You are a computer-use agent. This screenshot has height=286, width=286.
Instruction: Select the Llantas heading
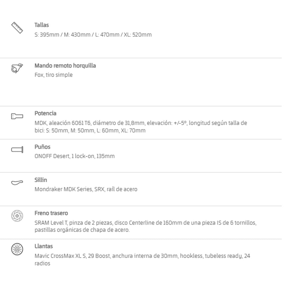[43, 246]
